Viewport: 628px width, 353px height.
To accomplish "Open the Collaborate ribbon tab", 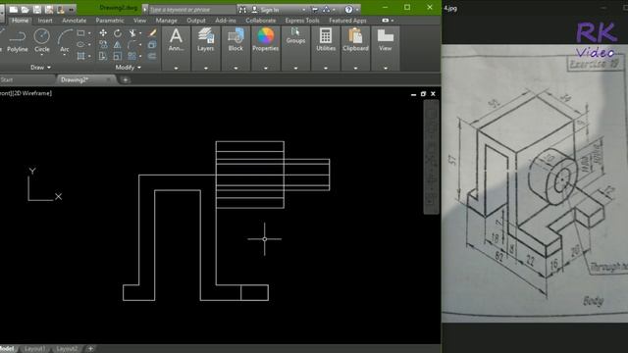I will 261,20.
